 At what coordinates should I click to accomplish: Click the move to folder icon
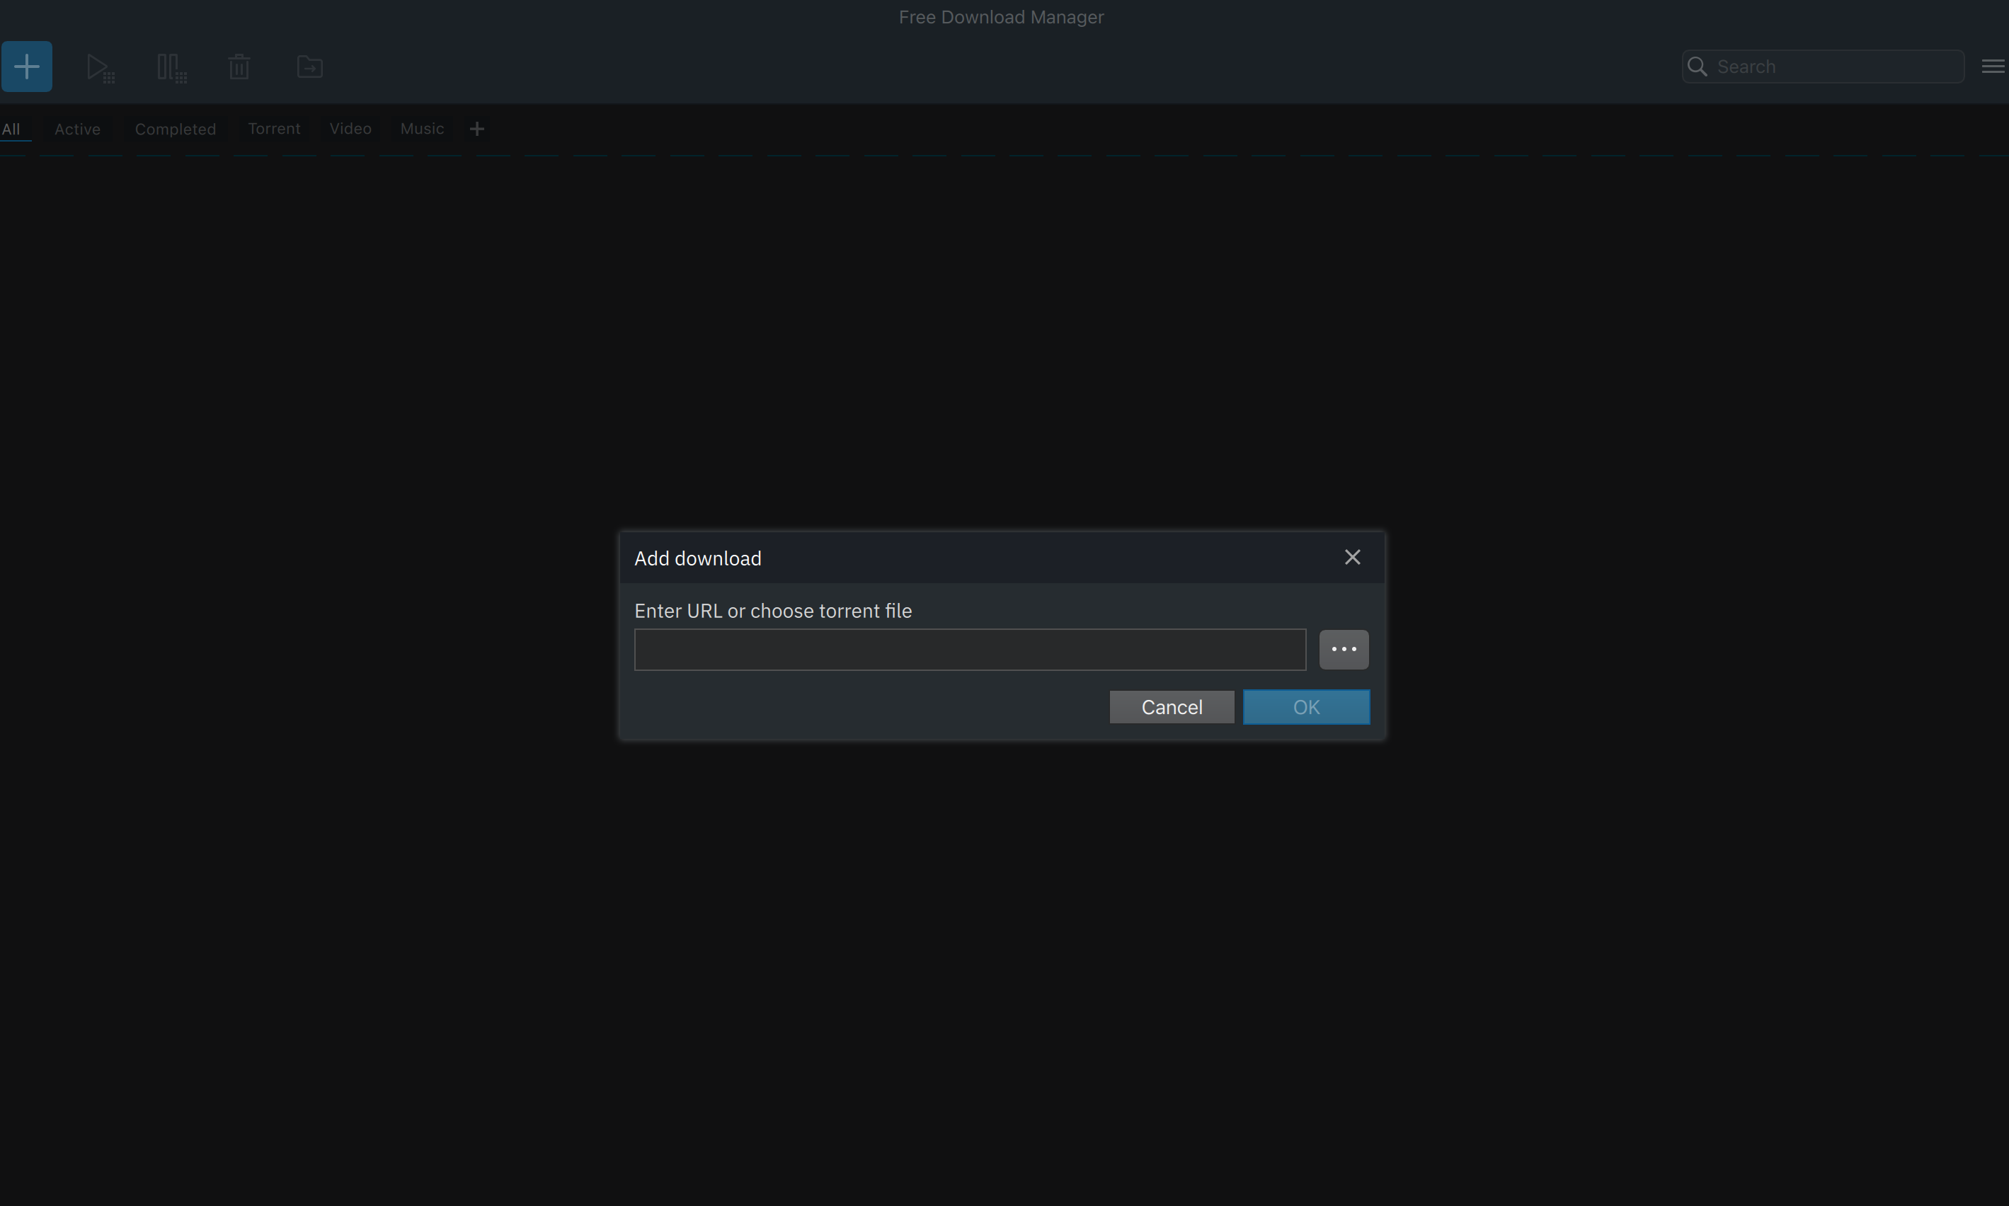(x=309, y=67)
